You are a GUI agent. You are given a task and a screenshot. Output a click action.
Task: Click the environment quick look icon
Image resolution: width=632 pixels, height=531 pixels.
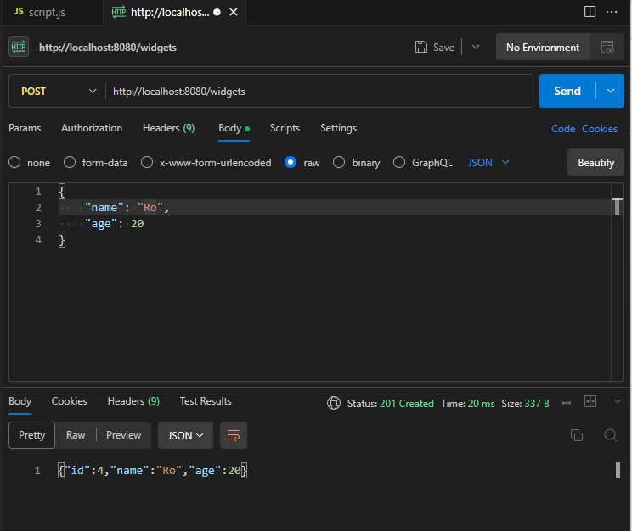(607, 48)
